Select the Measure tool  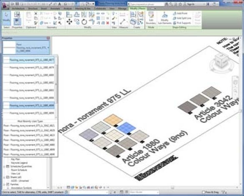coord(123,22)
